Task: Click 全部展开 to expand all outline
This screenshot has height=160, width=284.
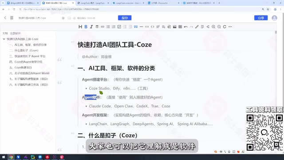Action: [15, 33]
